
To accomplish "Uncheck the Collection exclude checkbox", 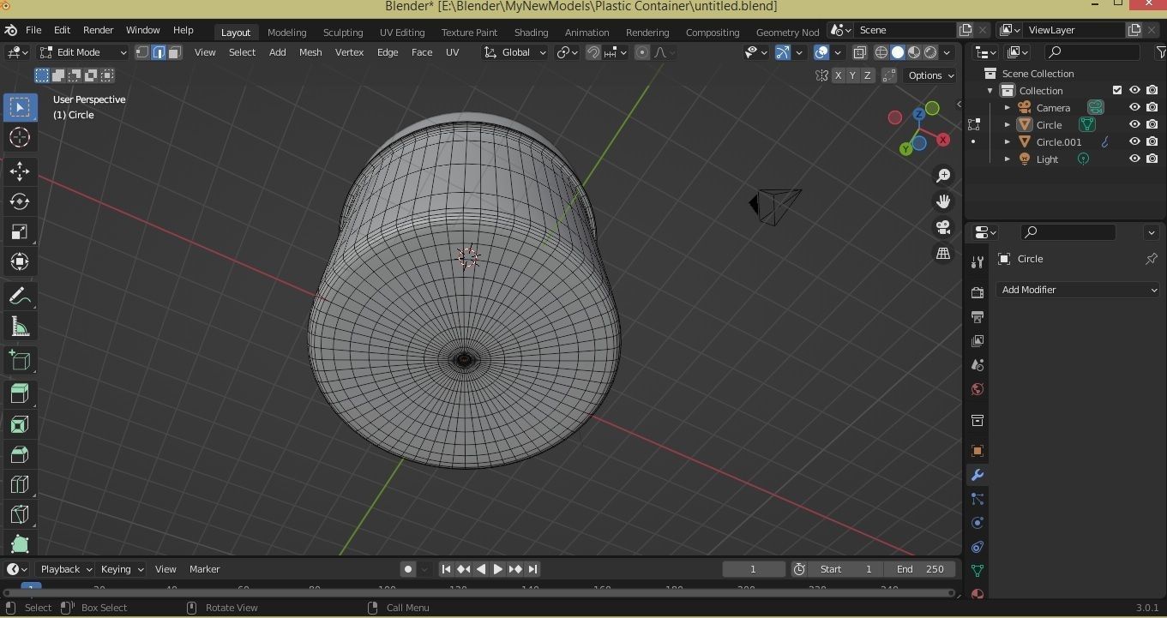I will point(1116,91).
